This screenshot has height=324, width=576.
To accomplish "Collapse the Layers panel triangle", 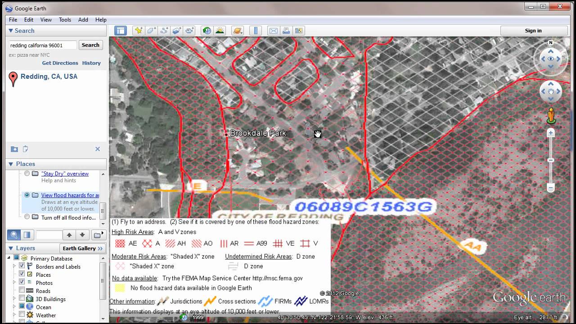I will tap(10, 248).
